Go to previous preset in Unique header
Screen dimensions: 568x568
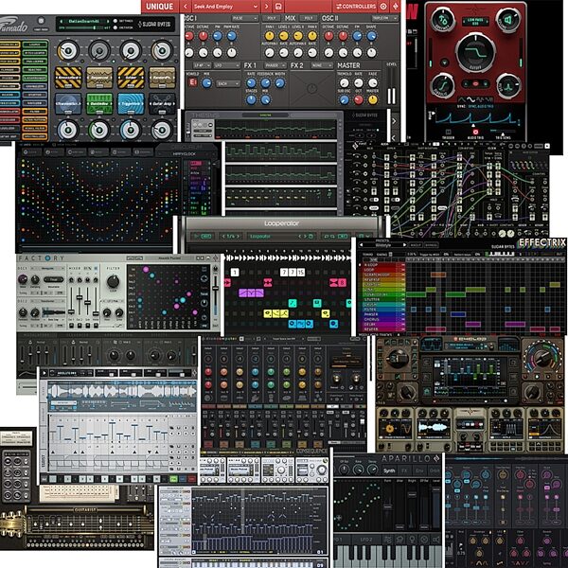186,7
